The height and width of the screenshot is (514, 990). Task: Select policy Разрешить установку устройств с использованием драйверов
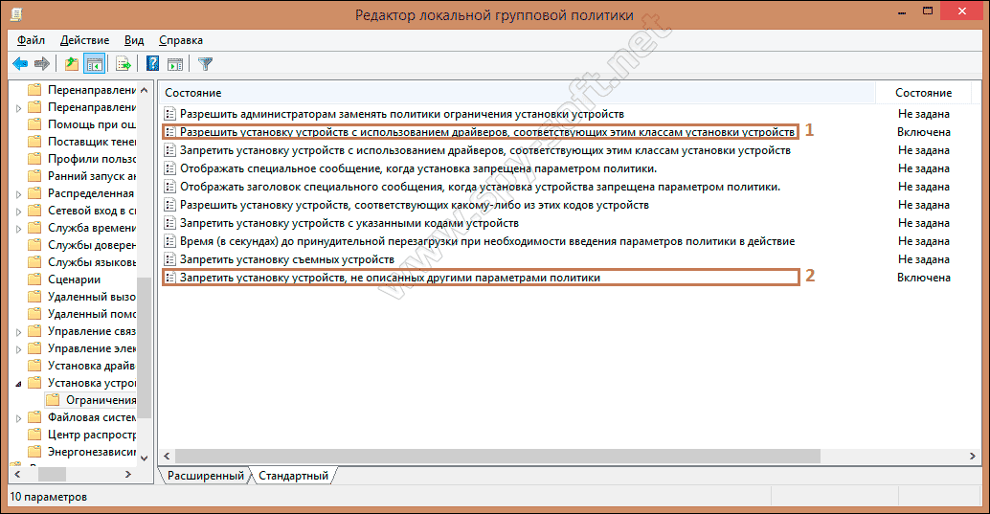(486, 132)
